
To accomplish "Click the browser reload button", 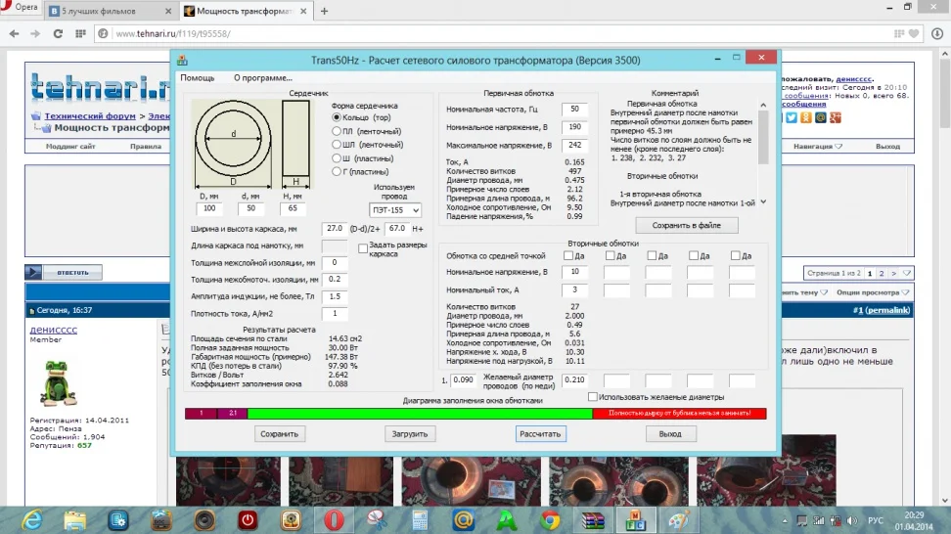I will [60, 33].
